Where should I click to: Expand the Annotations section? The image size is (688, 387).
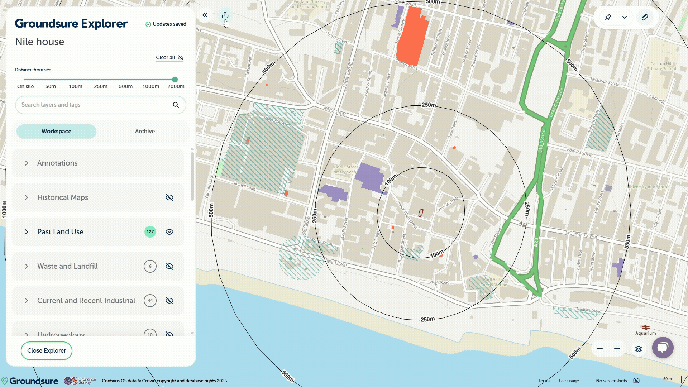(x=27, y=163)
